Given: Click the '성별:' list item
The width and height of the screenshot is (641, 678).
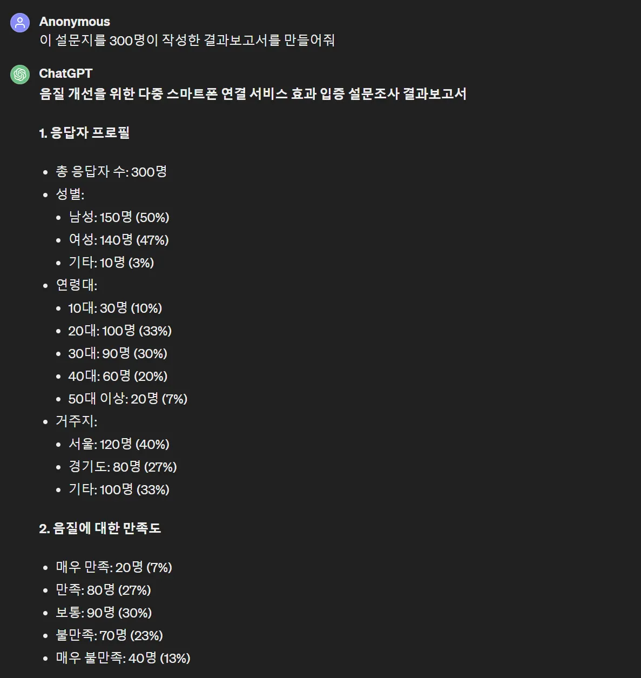Looking at the screenshot, I should [70, 194].
